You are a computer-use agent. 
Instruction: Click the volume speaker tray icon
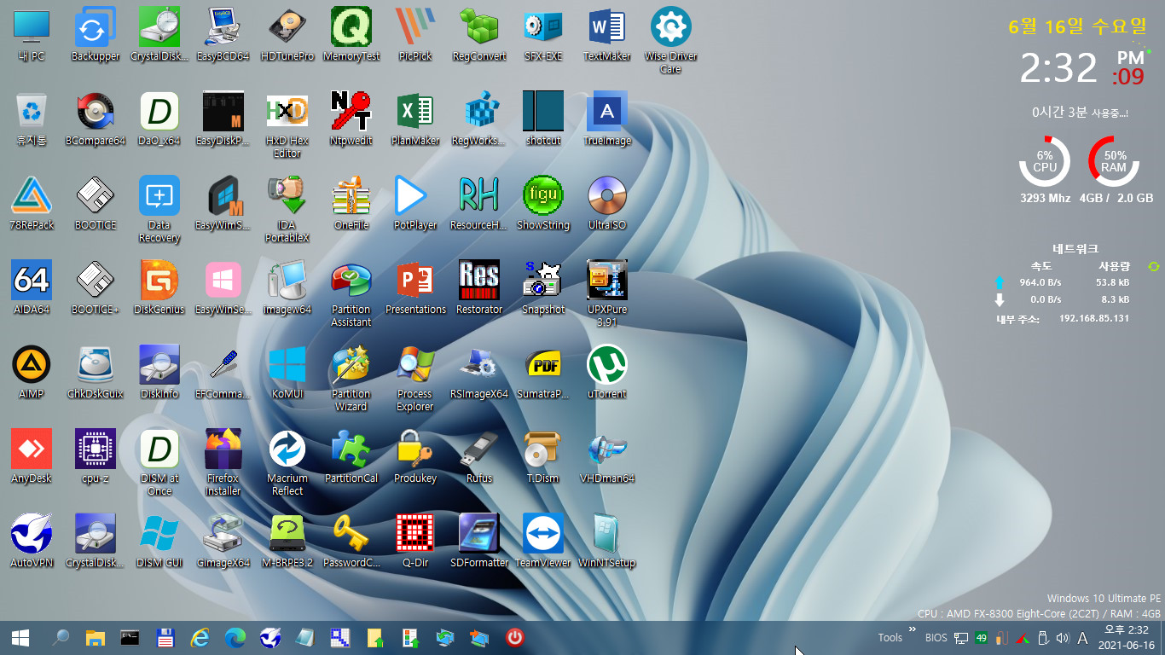[1063, 637]
